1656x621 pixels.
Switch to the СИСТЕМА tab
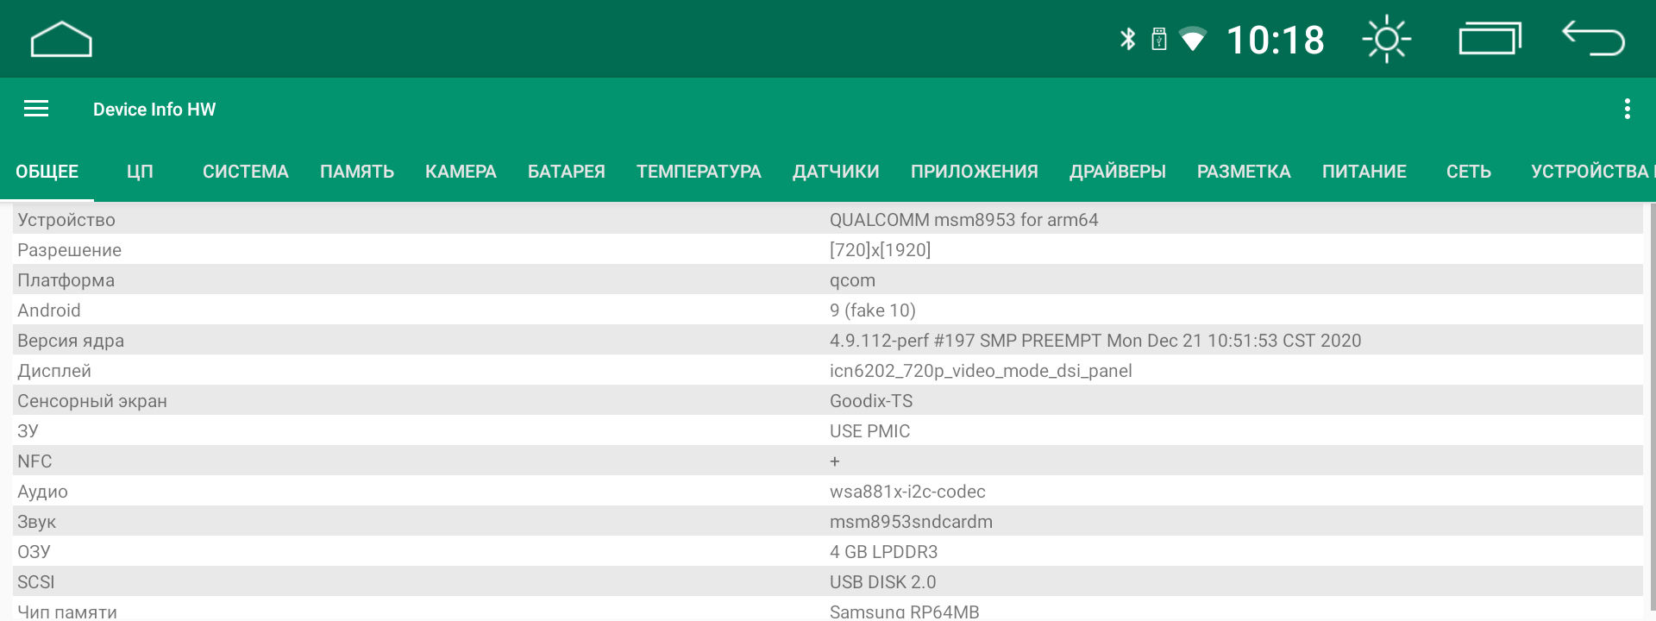pos(246,172)
